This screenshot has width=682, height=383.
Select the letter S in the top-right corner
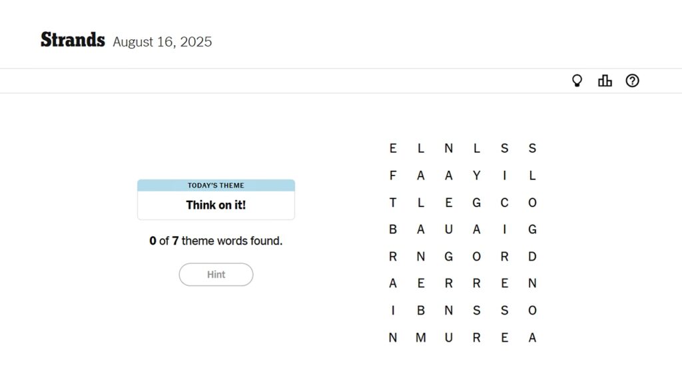pyautogui.click(x=532, y=148)
